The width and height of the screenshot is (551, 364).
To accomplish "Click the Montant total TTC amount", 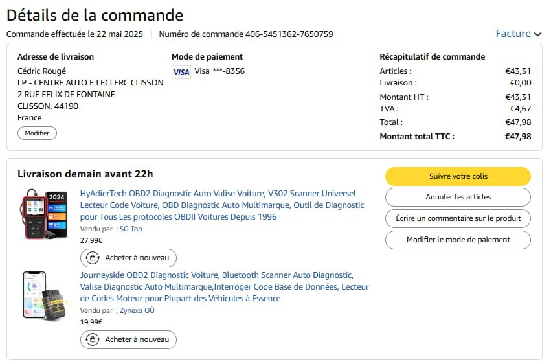I will pyautogui.click(x=518, y=137).
